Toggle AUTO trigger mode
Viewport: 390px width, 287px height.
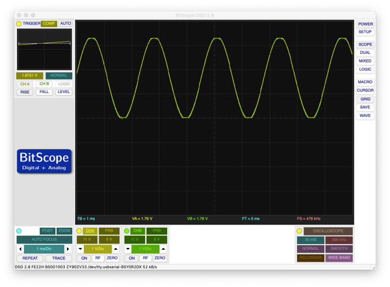click(x=66, y=23)
